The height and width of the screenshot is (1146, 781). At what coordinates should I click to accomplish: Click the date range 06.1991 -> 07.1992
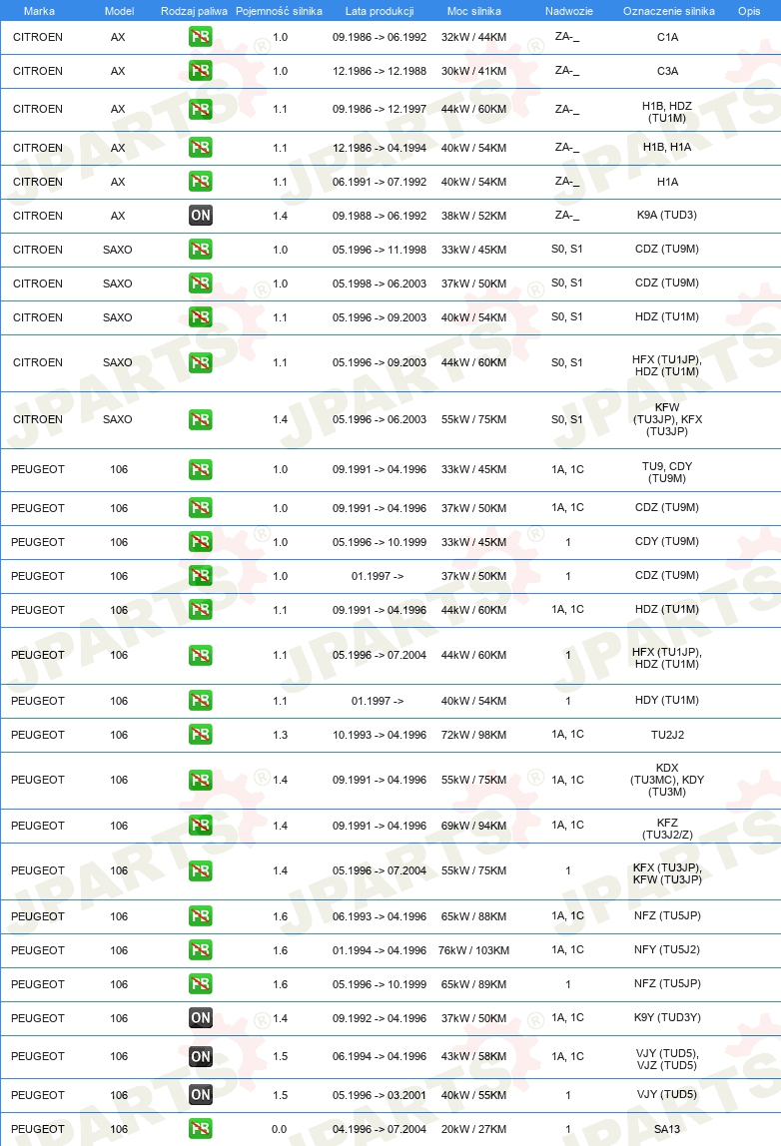pyautogui.click(x=380, y=182)
